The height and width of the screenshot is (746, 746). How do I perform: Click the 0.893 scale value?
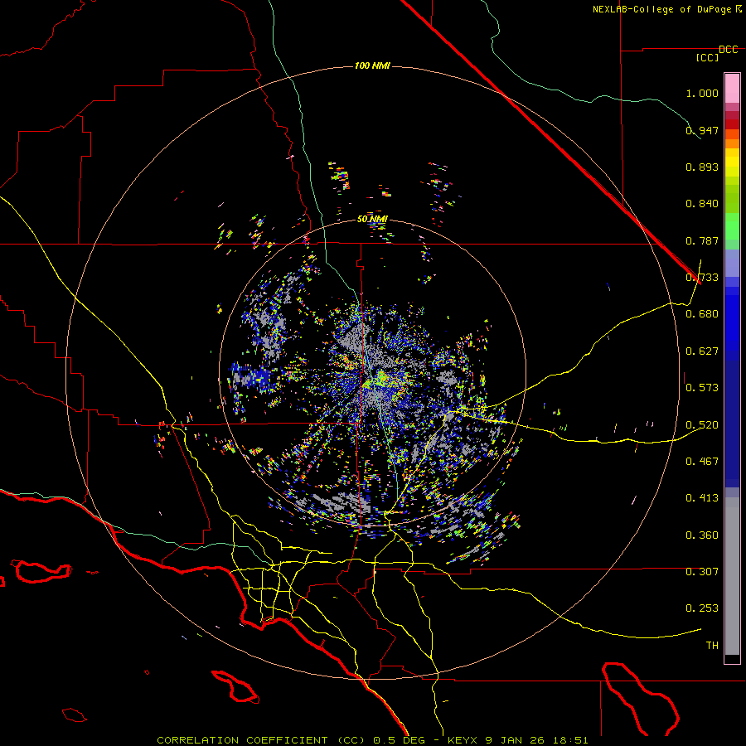point(702,167)
